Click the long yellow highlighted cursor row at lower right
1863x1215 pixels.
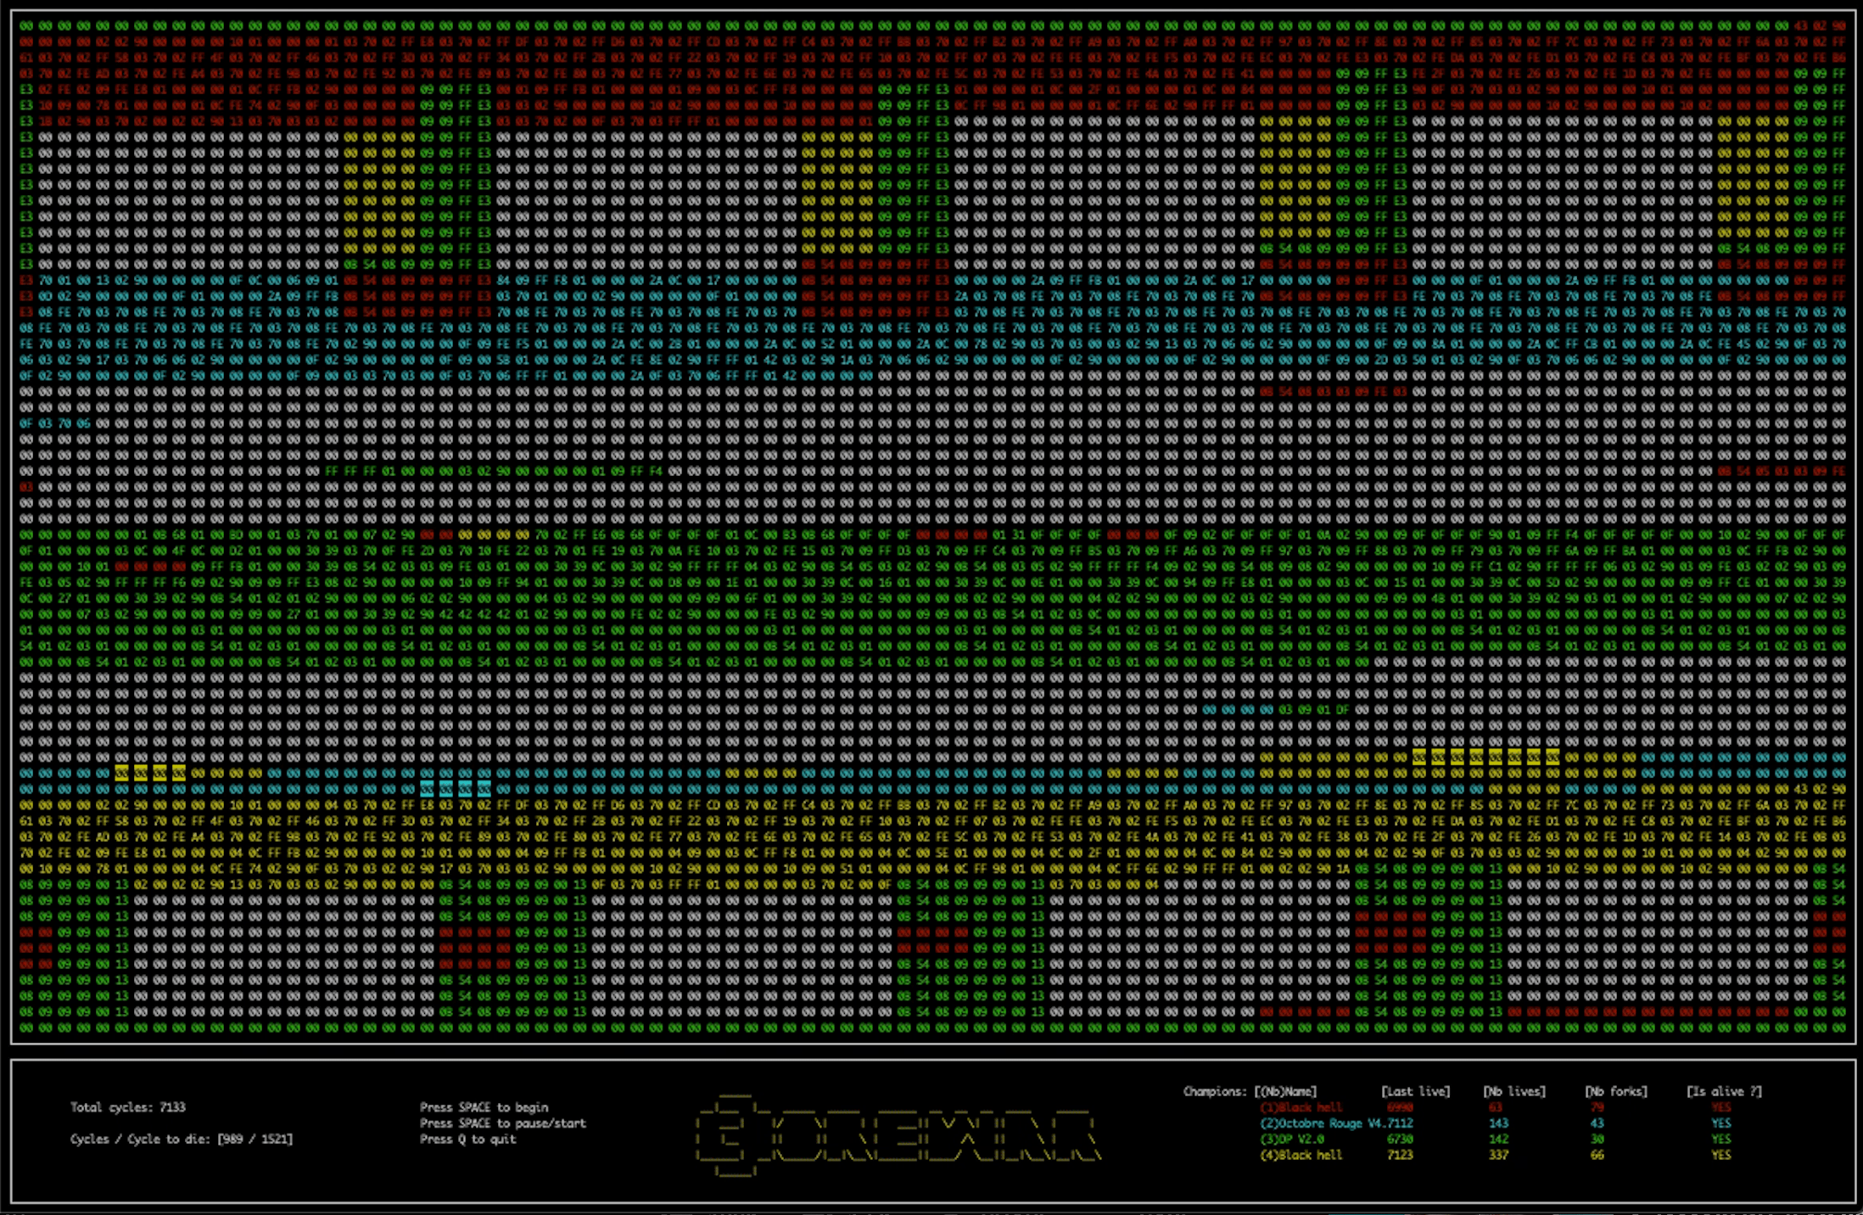(1485, 757)
